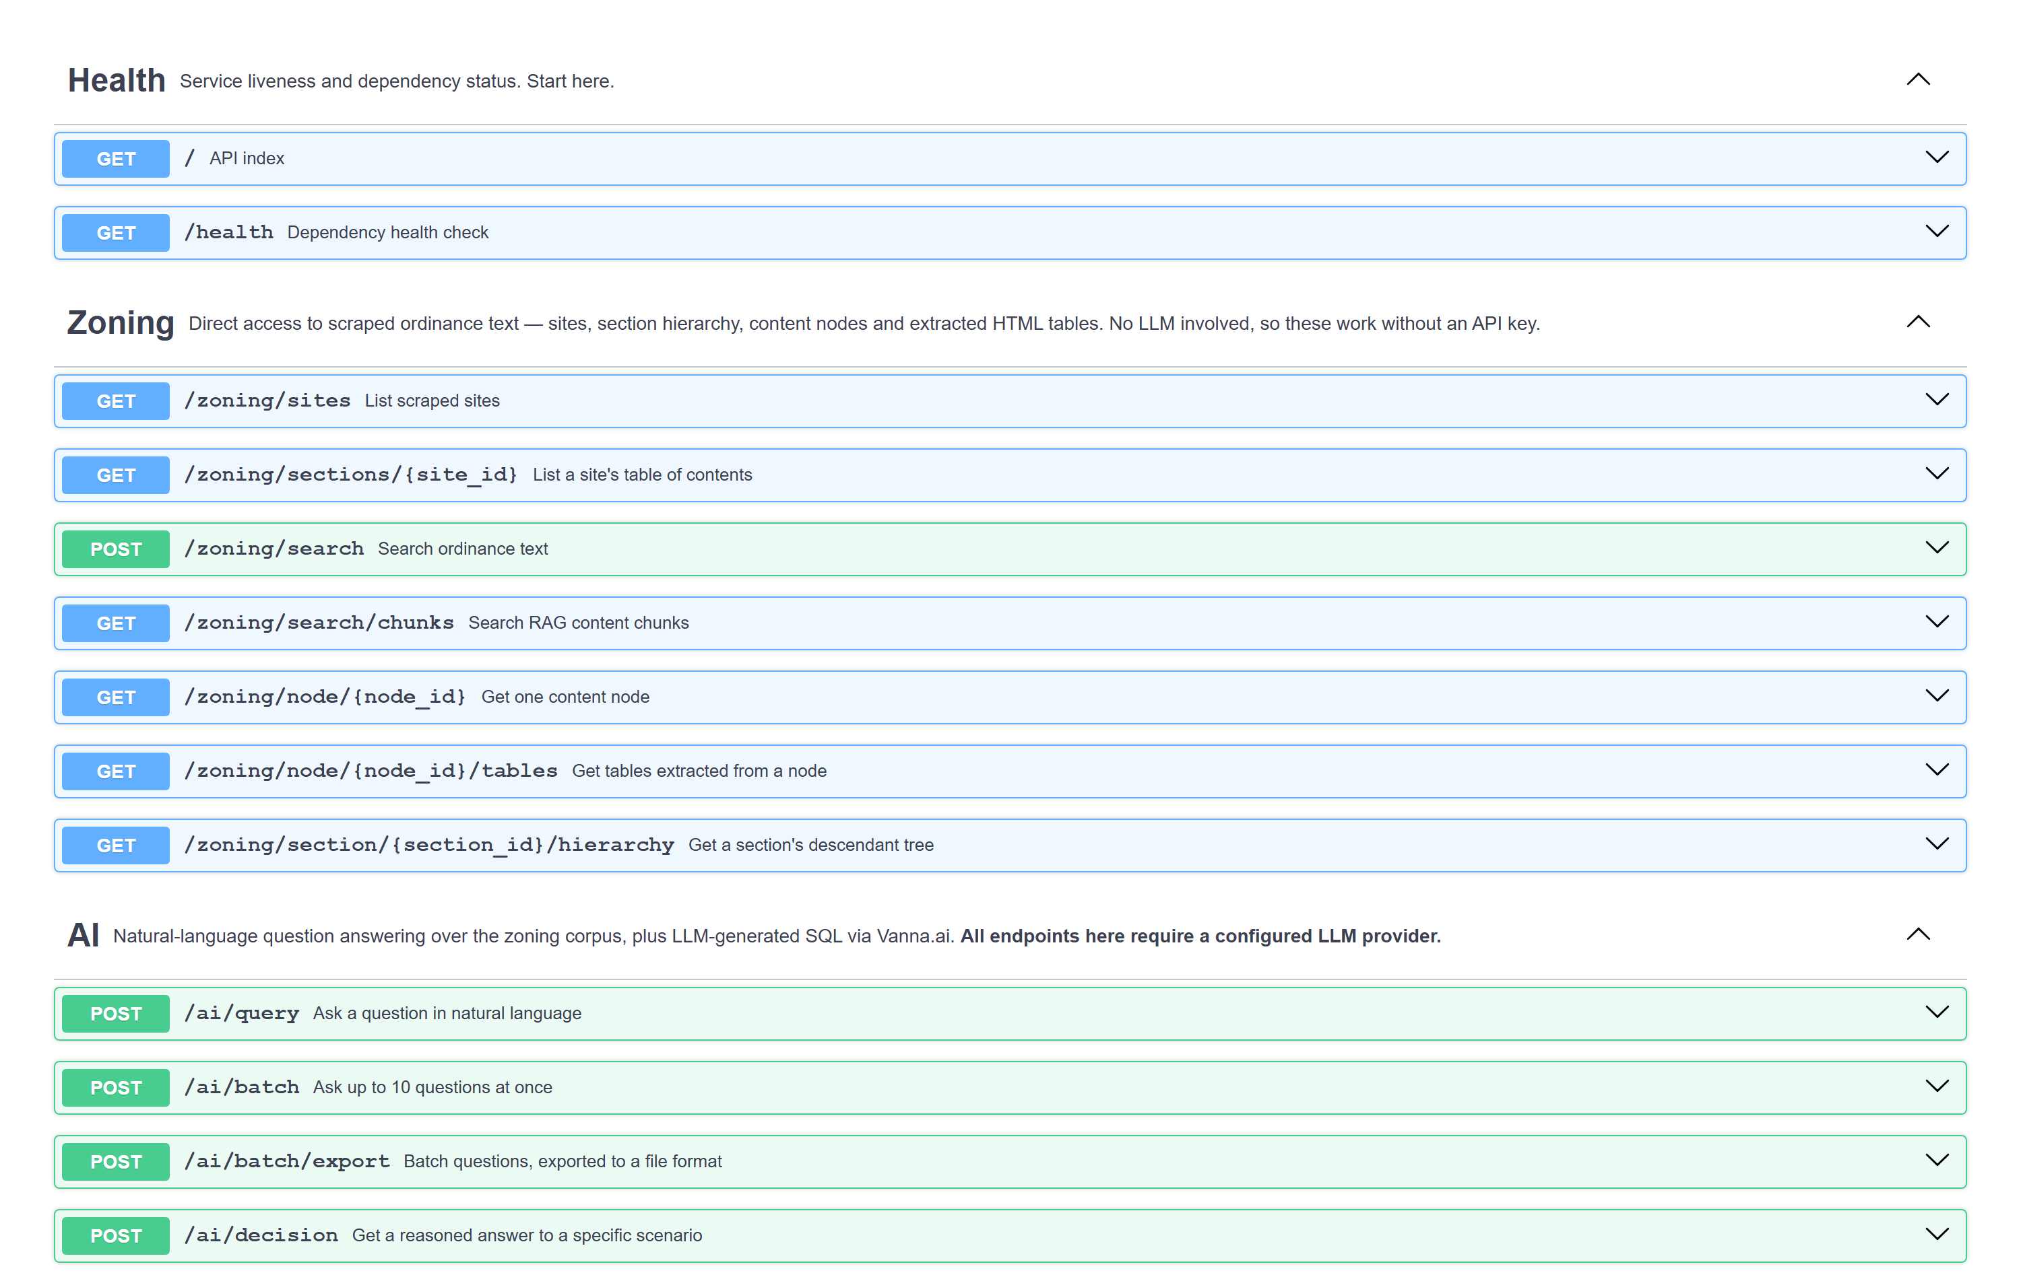Expand the /zoning/sites endpoint chevron

pos(1936,400)
